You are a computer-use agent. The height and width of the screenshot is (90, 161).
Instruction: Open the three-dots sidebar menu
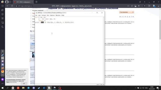point(3,83)
